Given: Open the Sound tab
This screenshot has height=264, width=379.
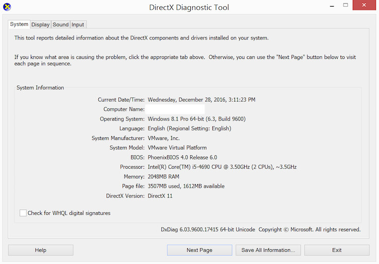Looking at the screenshot, I should coord(60,25).
